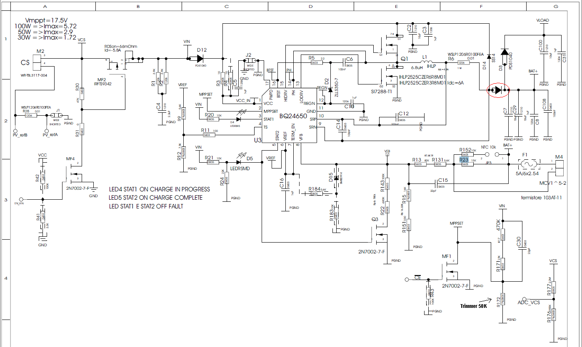Select the PV_refA test point label
Screen dimensions: 582x347
click(x=50, y=135)
